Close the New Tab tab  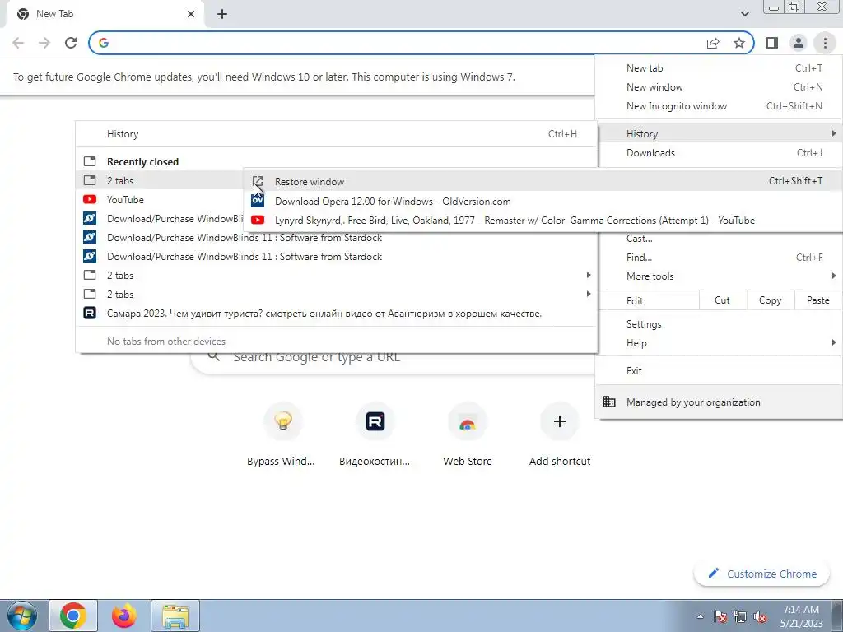(x=191, y=14)
